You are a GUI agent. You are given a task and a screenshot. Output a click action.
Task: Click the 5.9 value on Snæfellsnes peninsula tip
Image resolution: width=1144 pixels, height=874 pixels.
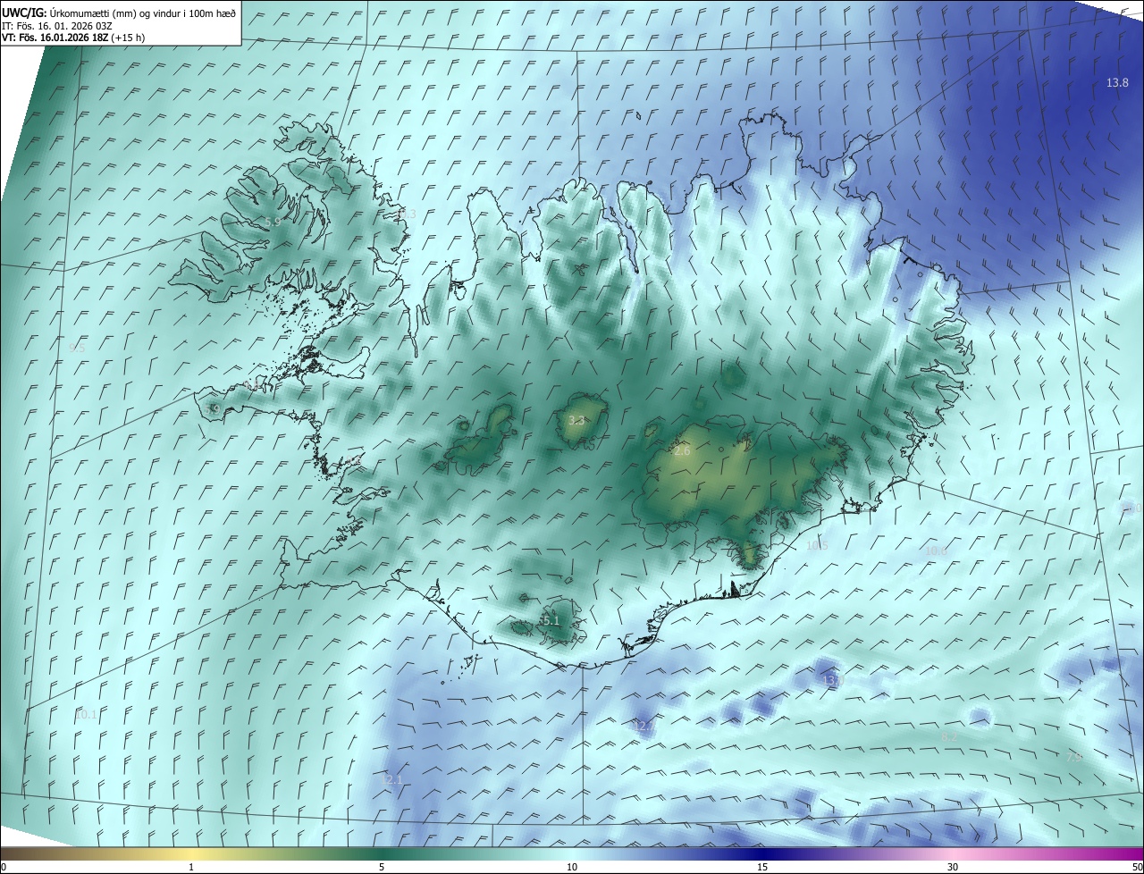tap(212, 409)
